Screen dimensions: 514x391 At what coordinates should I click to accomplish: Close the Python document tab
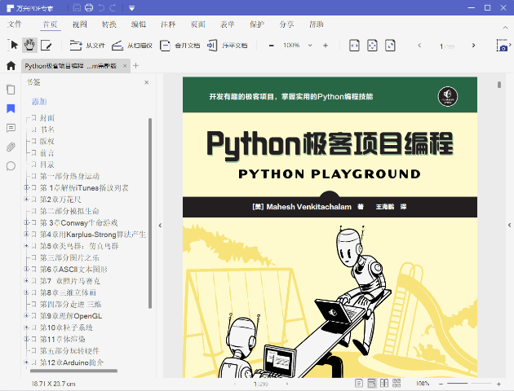click(125, 66)
